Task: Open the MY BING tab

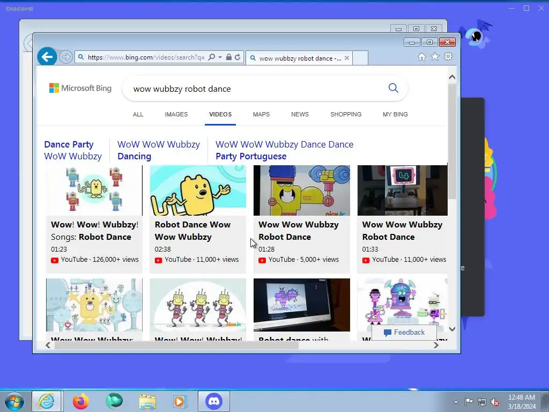Action: click(x=395, y=115)
